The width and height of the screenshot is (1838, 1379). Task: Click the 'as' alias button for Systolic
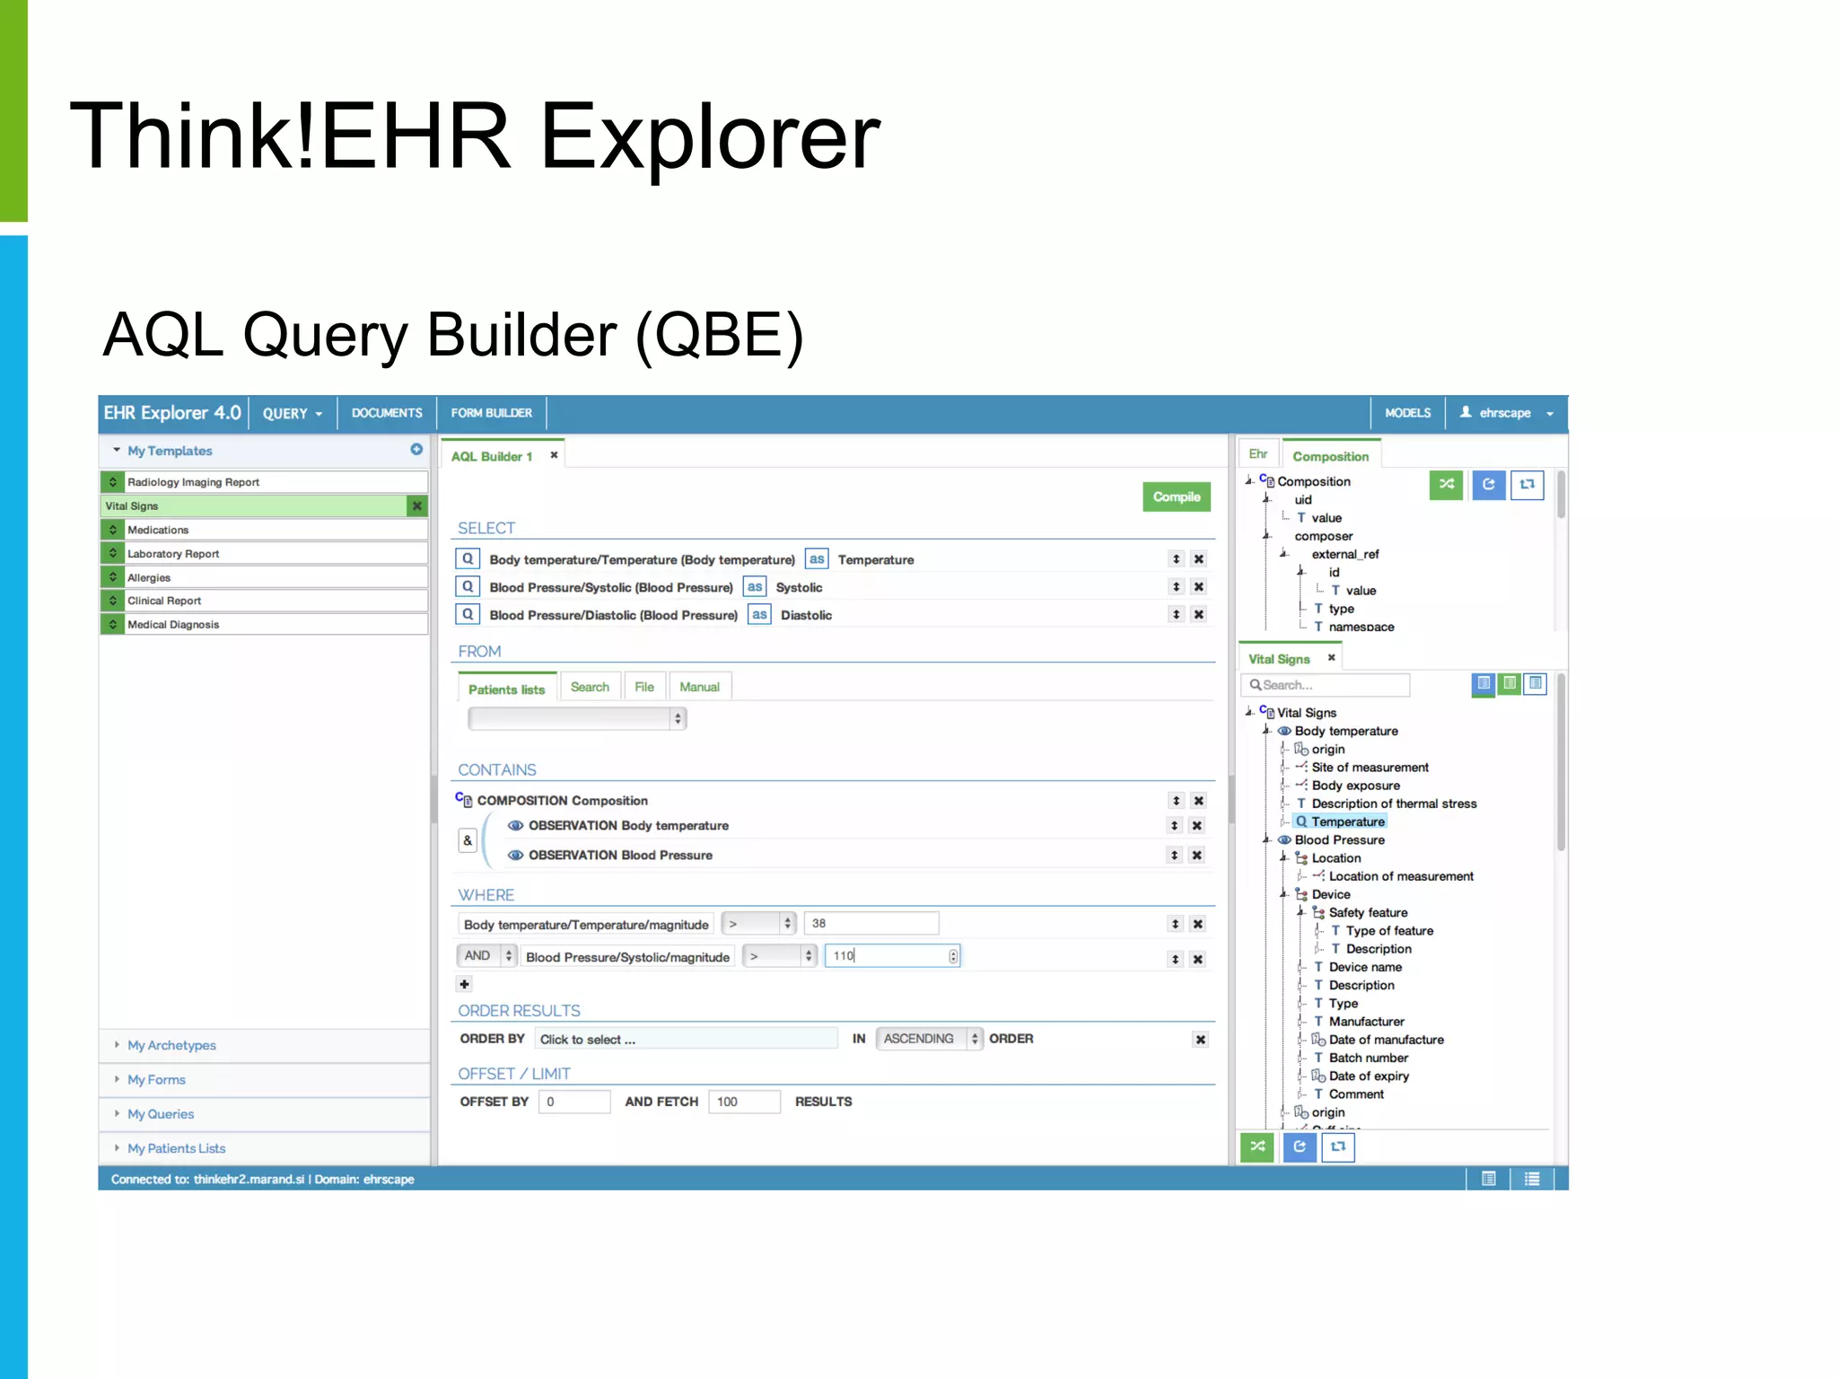[755, 586]
